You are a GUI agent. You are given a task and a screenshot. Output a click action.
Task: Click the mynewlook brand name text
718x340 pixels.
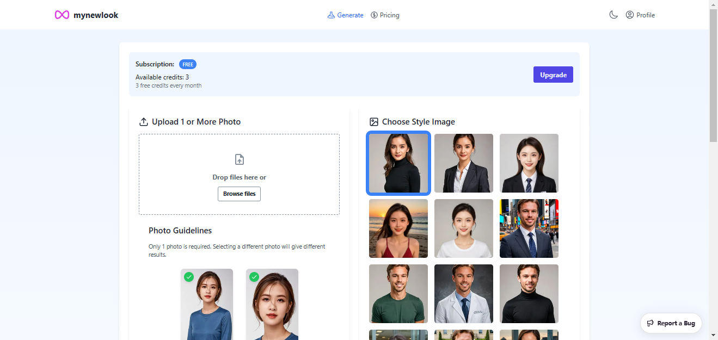click(x=96, y=15)
